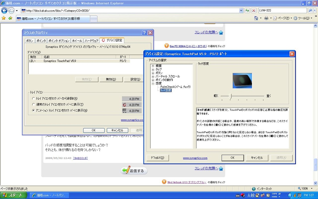Click the IME A般 indicator in taskbar
318x199 pixels.
251,195
